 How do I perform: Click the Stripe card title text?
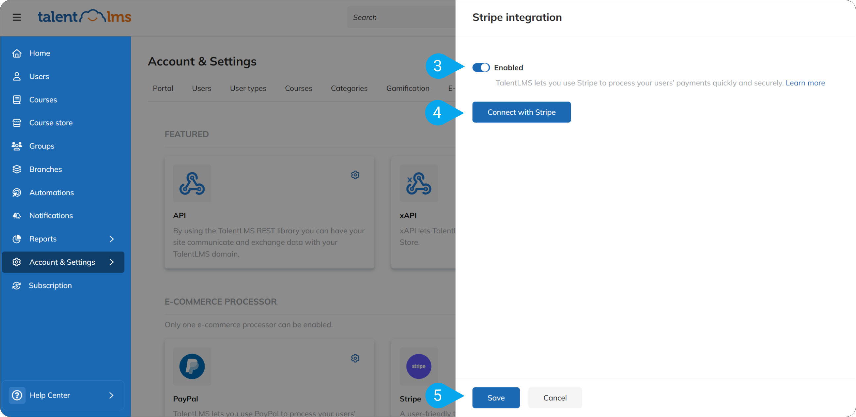[410, 399]
